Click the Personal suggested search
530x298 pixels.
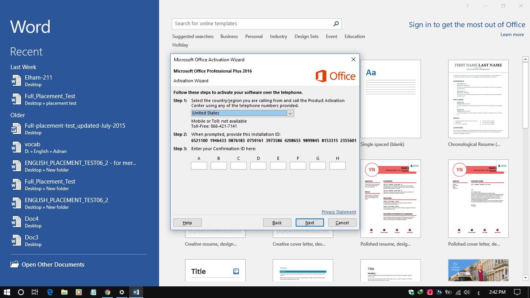point(254,36)
